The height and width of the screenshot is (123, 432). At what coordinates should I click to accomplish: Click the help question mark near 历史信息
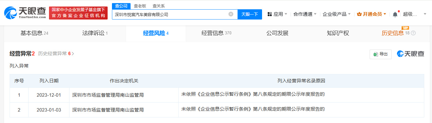coord(413,33)
